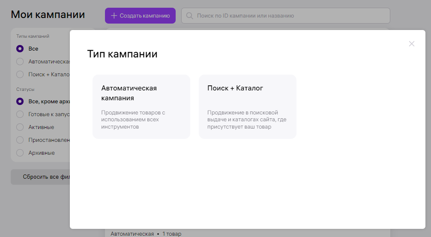Select the Поиск + Каталог filter radio
431x237 pixels.
[x=20, y=75]
